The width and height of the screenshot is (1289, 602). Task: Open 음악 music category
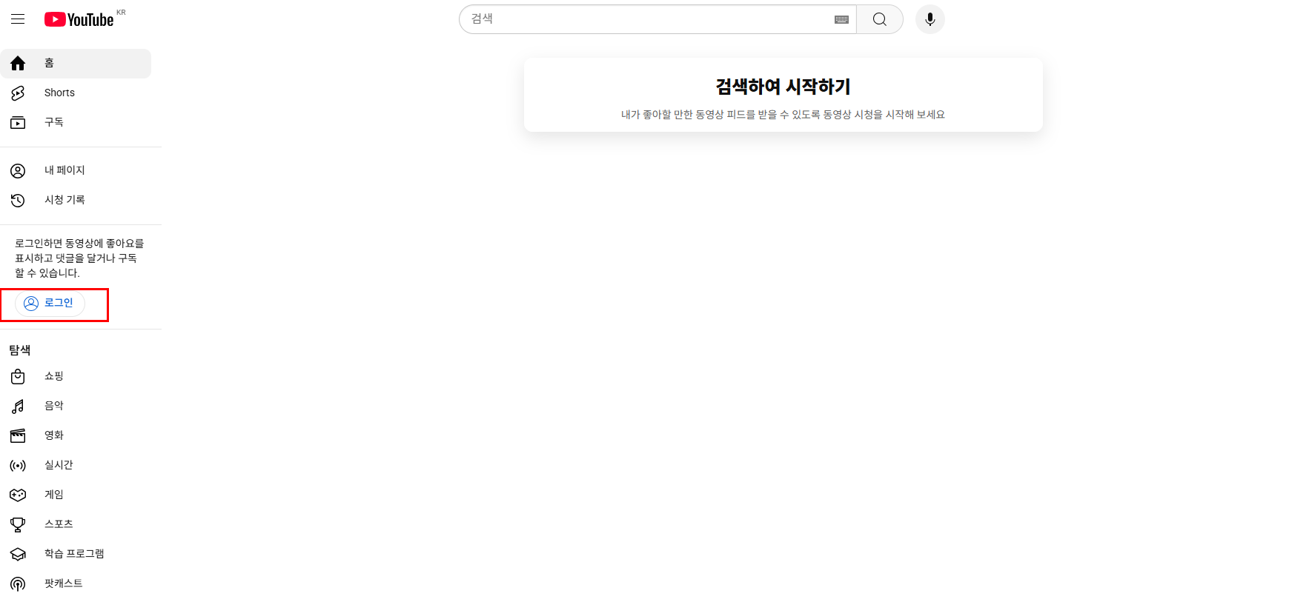[53, 406]
